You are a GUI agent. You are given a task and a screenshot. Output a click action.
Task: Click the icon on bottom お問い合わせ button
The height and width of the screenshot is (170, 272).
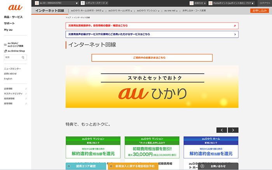(202, 166)
